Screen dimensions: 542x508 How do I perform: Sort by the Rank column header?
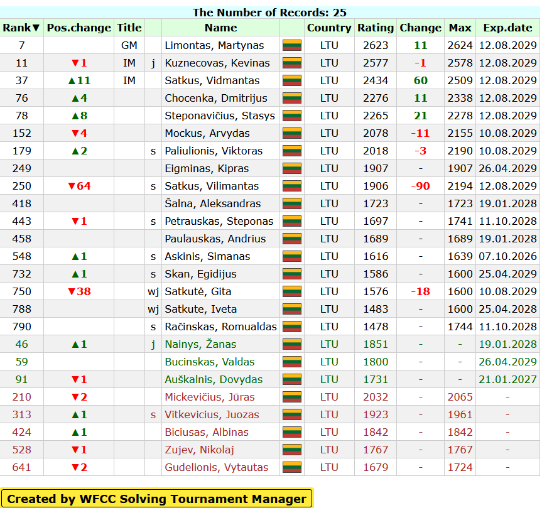(21, 28)
